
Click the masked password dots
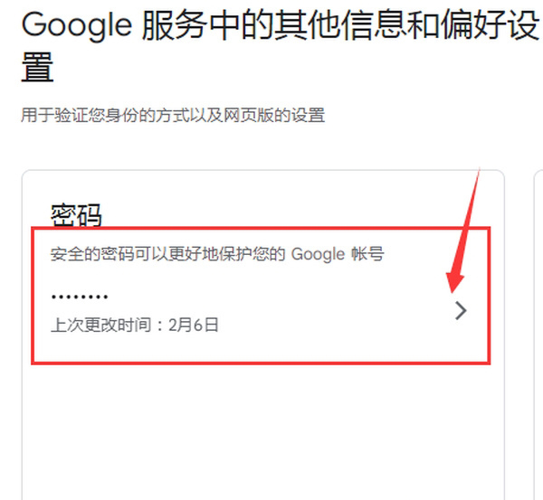click(x=80, y=297)
